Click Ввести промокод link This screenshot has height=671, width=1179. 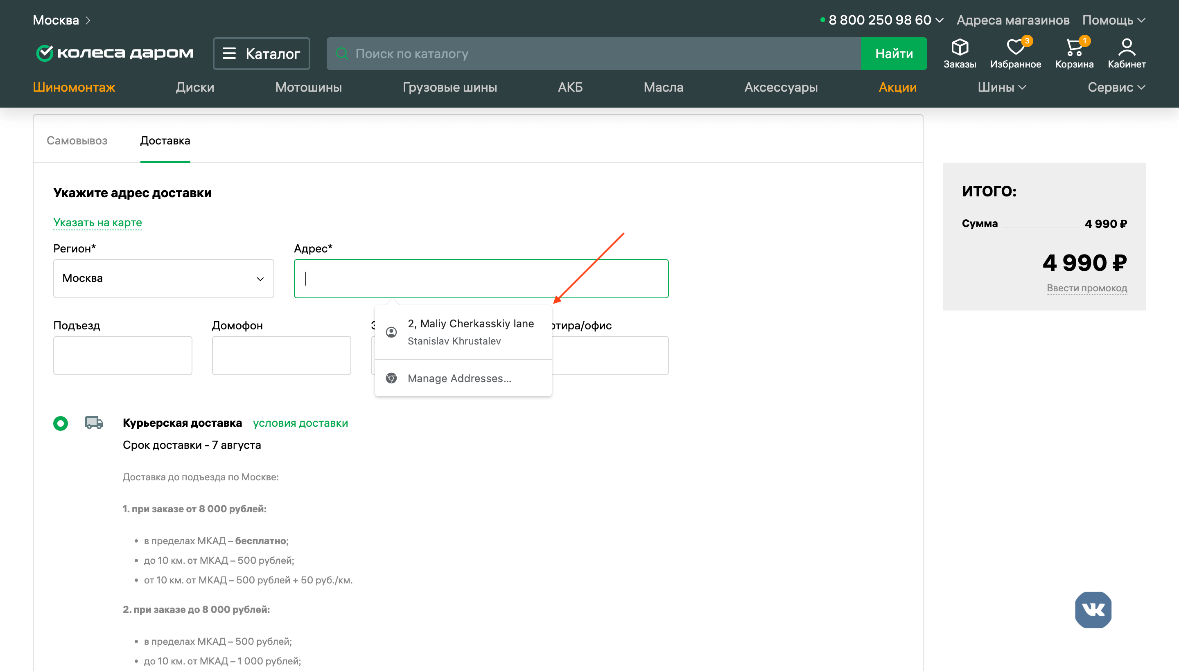[1086, 288]
